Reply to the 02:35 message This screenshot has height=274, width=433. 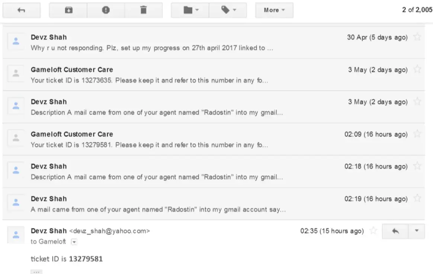395,231
